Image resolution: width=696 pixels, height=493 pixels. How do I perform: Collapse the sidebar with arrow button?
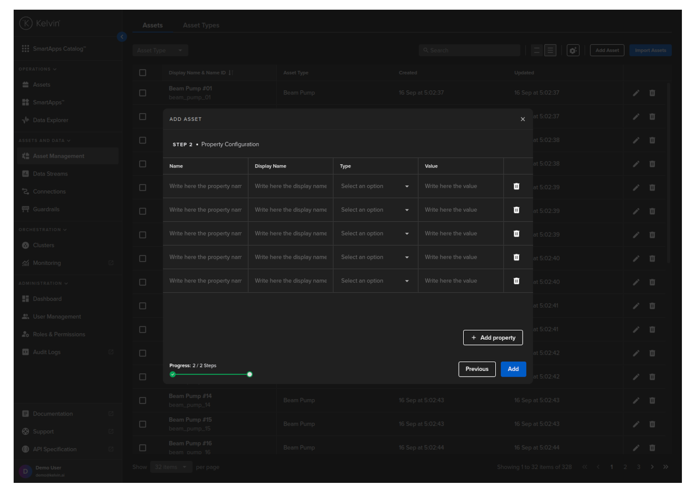pyautogui.click(x=122, y=37)
